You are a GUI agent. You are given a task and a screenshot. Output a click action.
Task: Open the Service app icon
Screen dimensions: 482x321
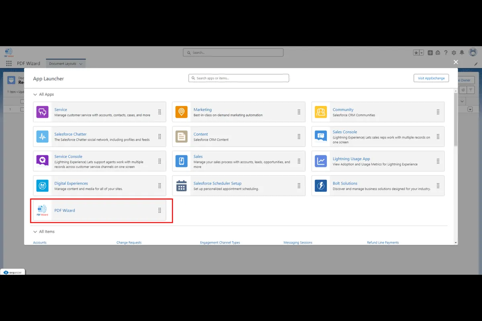(42, 112)
